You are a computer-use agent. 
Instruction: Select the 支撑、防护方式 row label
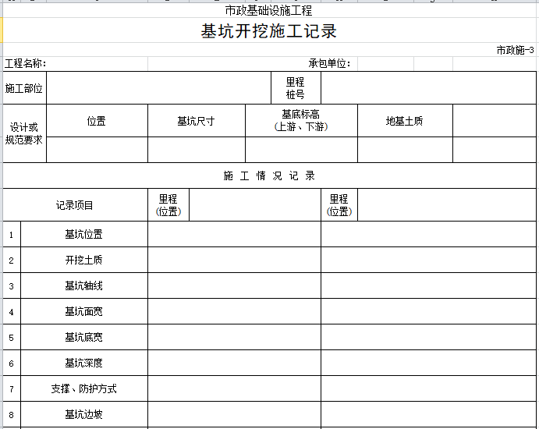tap(83, 388)
